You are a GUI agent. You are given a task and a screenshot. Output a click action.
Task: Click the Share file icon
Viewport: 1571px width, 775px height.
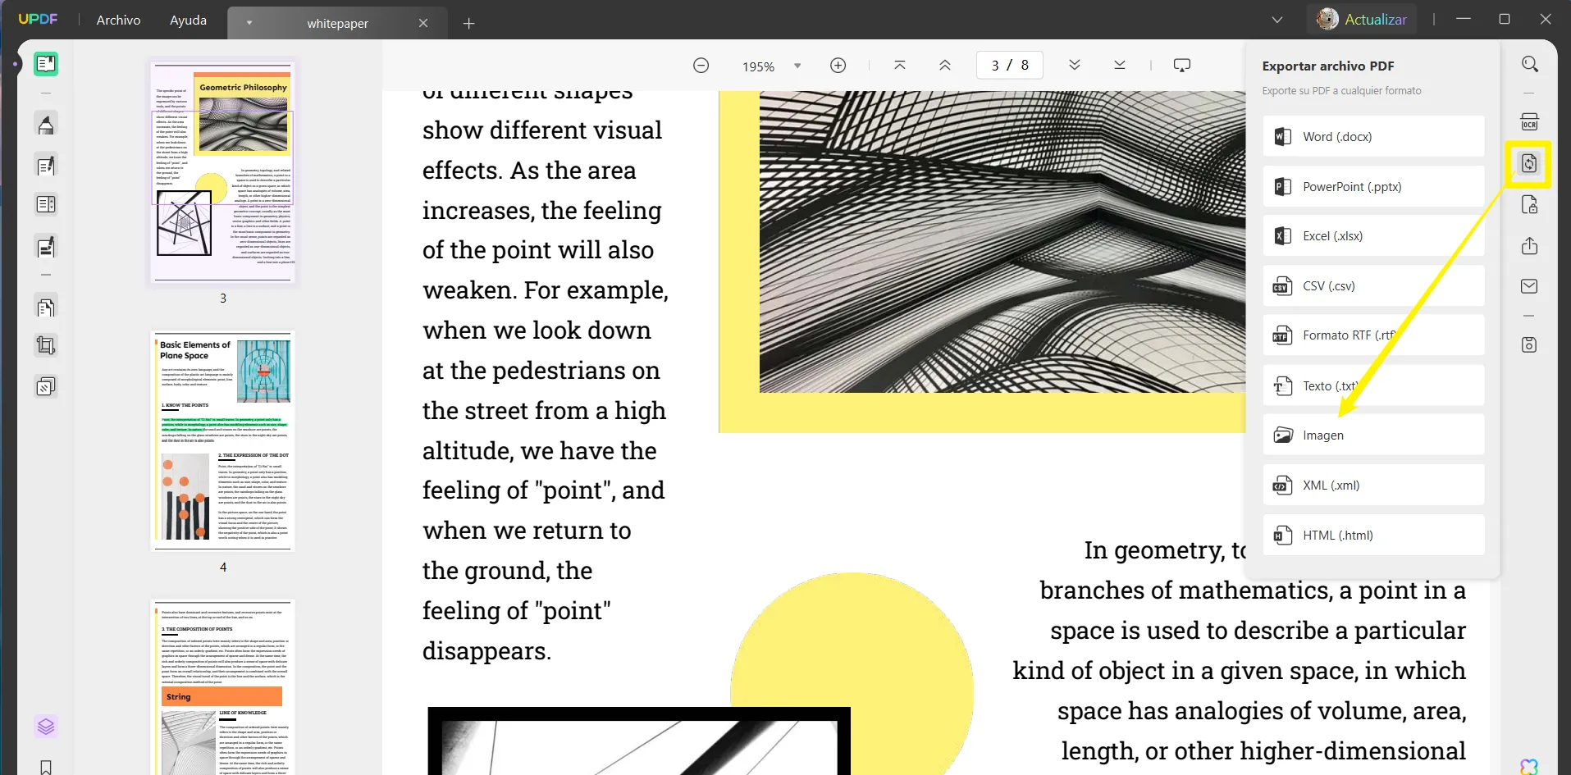[1529, 246]
